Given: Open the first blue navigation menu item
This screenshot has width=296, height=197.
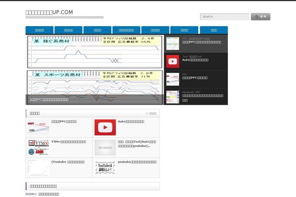Looking at the screenshot, I should pos(39,30).
